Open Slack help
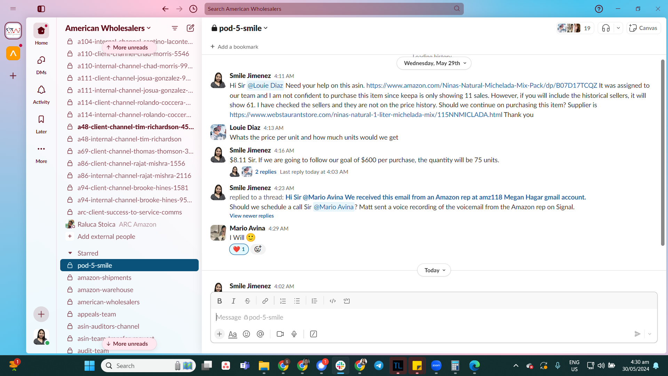668x376 pixels. point(599,9)
